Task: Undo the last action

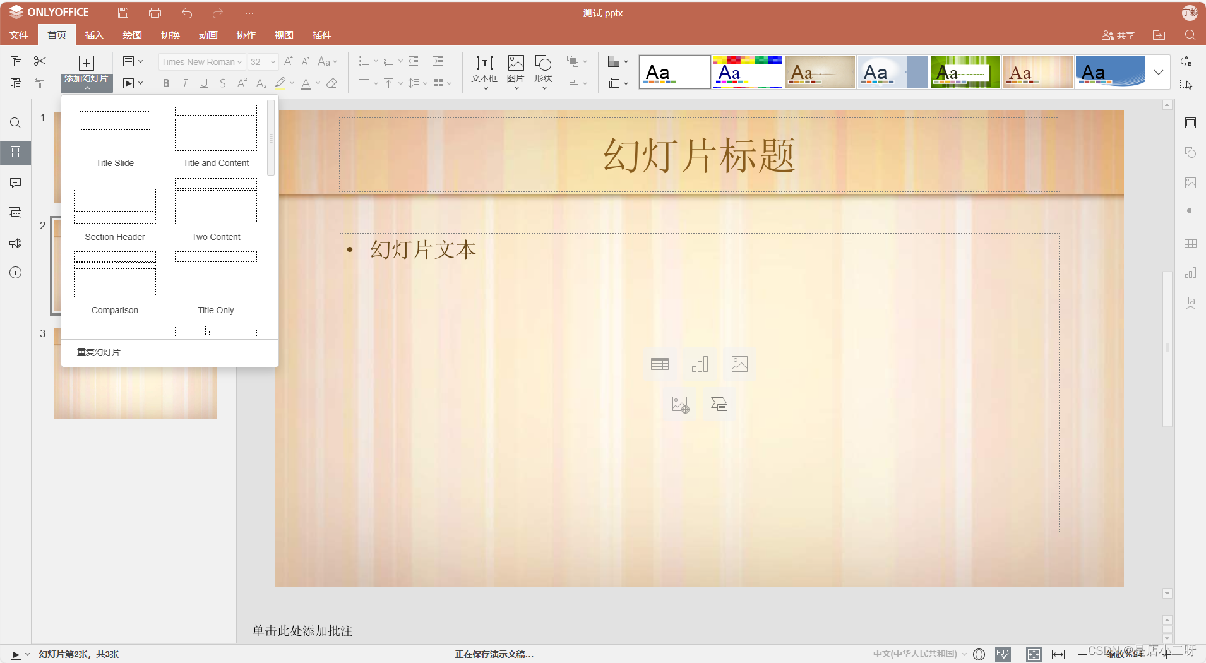Action: [x=187, y=13]
